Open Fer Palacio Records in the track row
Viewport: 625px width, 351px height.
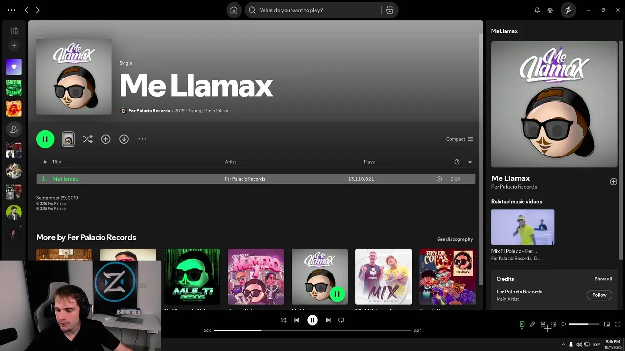tap(245, 179)
